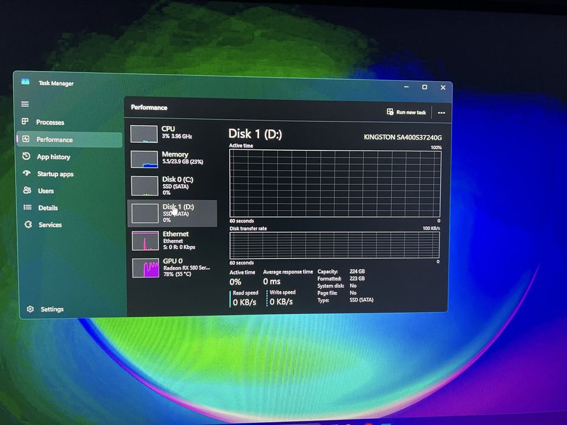
Task: Click the Settings gear icon
Action: coord(30,309)
